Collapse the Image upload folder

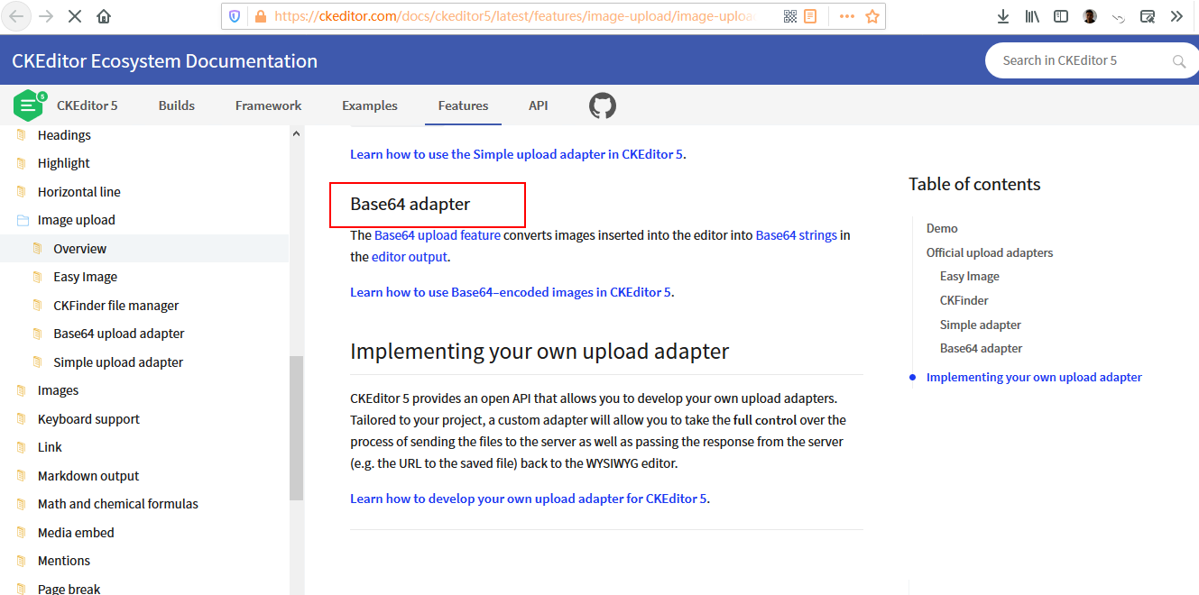(x=23, y=220)
